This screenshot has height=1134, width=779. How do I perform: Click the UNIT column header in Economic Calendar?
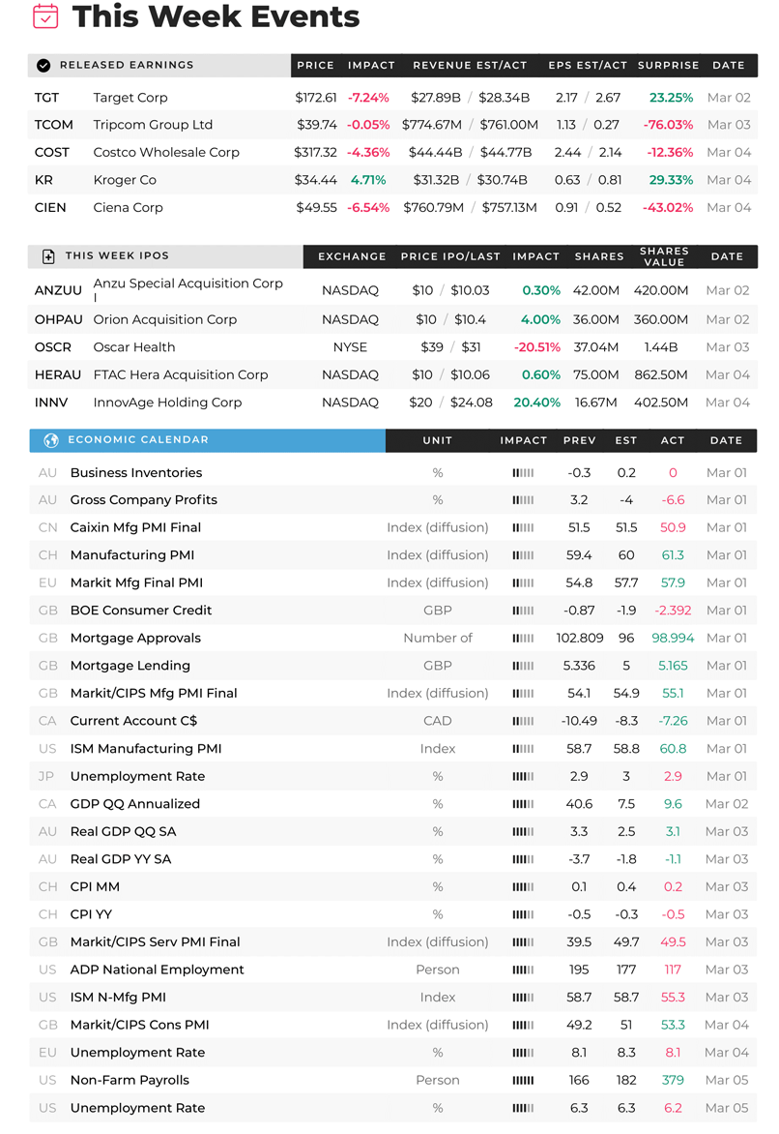tap(437, 440)
